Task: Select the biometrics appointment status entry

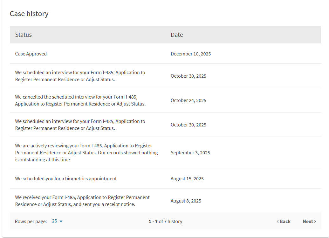Action: 66,179
